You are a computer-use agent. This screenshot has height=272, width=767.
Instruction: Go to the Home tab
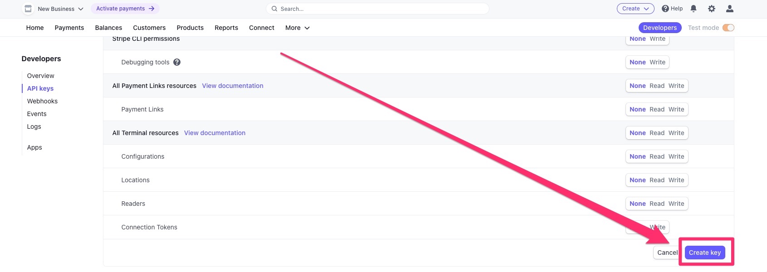pyautogui.click(x=35, y=28)
